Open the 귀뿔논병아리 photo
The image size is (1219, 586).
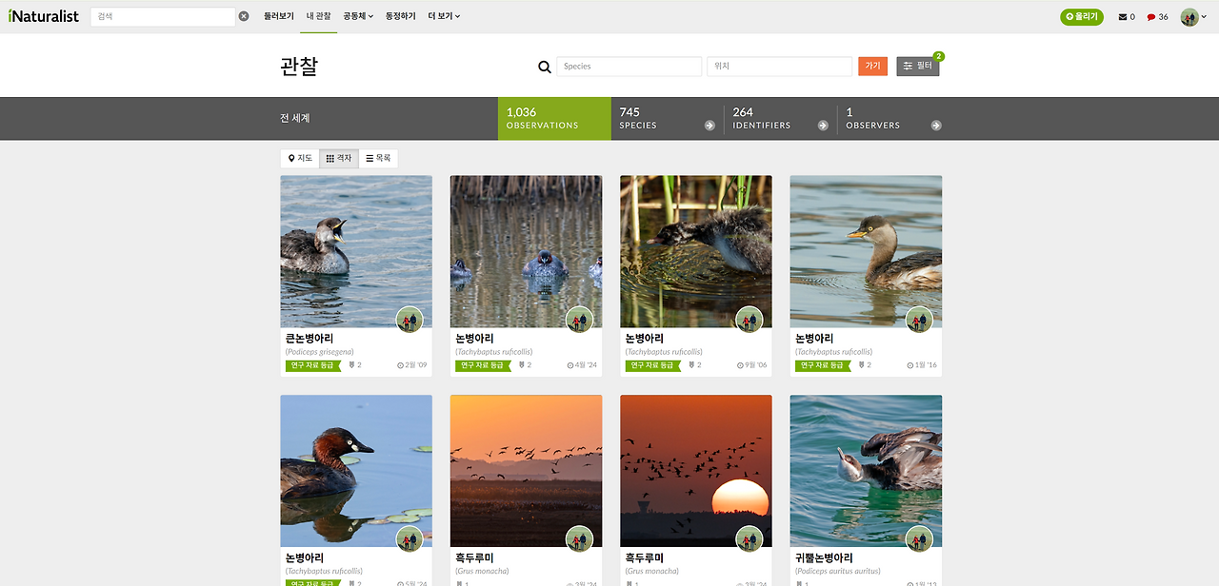(x=866, y=471)
